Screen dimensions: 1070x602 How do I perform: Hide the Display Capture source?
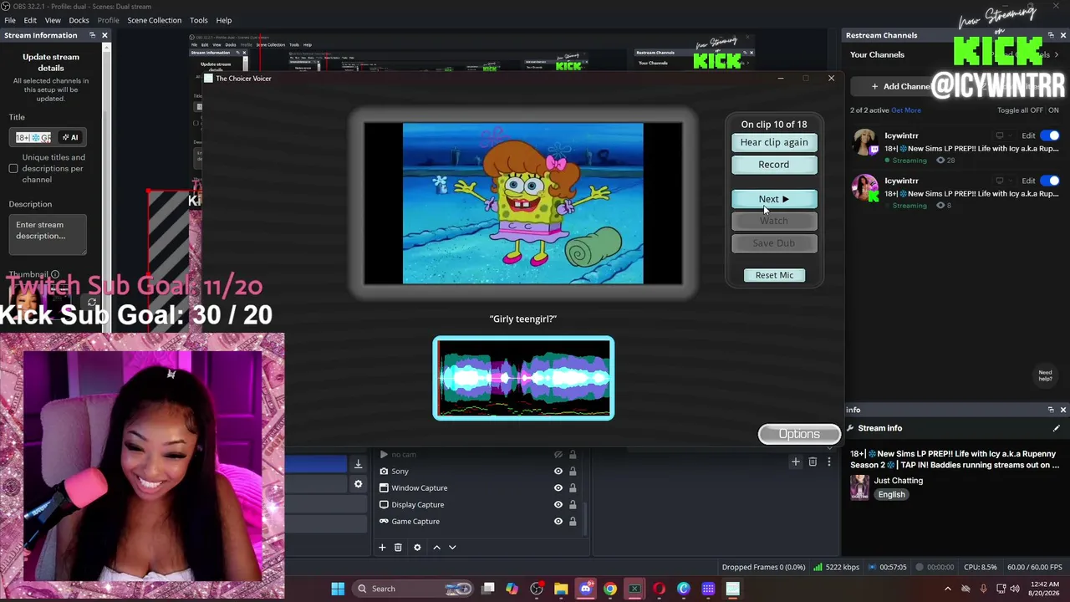(558, 504)
